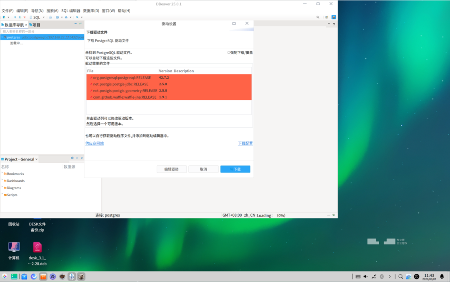Viewport: 450px width, 282px height.
Task: Open the 数据库(D) menu
Action: pyautogui.click(x=91, y=10)
